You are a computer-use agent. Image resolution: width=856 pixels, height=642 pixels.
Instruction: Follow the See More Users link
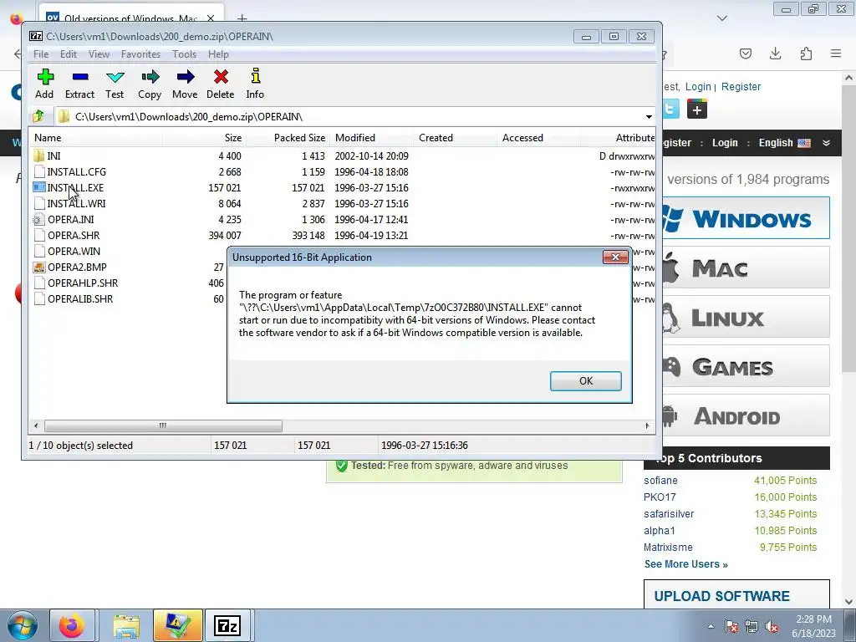pos(686,564)
